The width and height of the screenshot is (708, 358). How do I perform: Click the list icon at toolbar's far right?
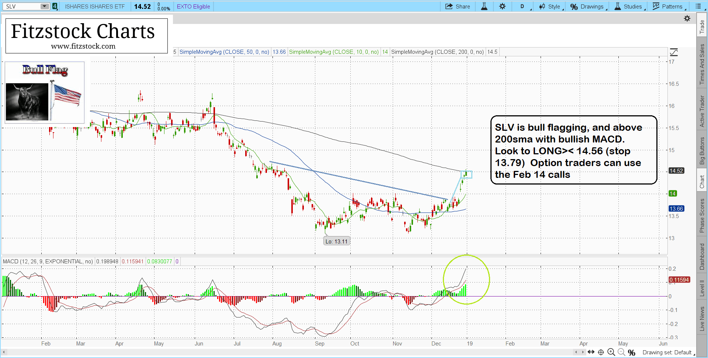698,6
